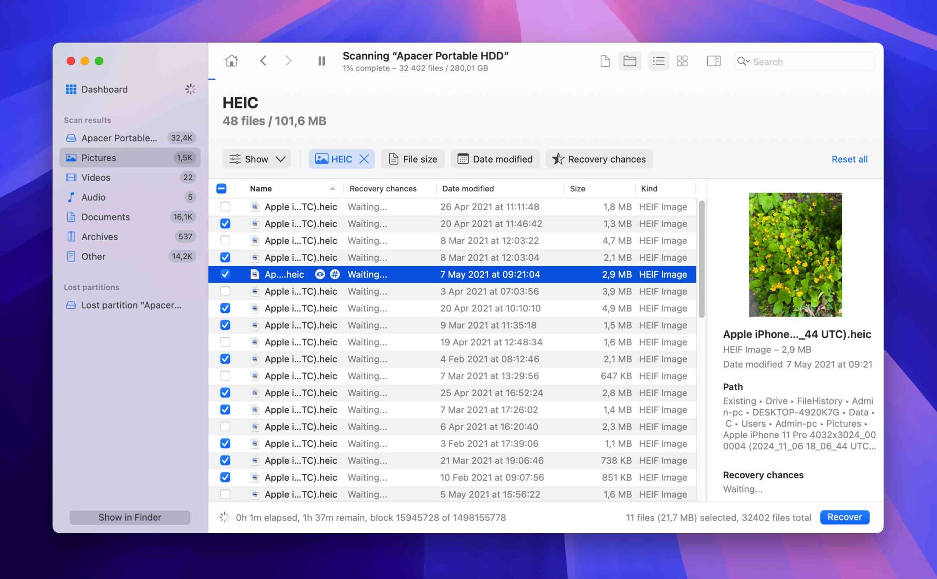Screen dimensions: 937x579
Task: Check the 647 KB file checkbox
Action: coord(225,376)
